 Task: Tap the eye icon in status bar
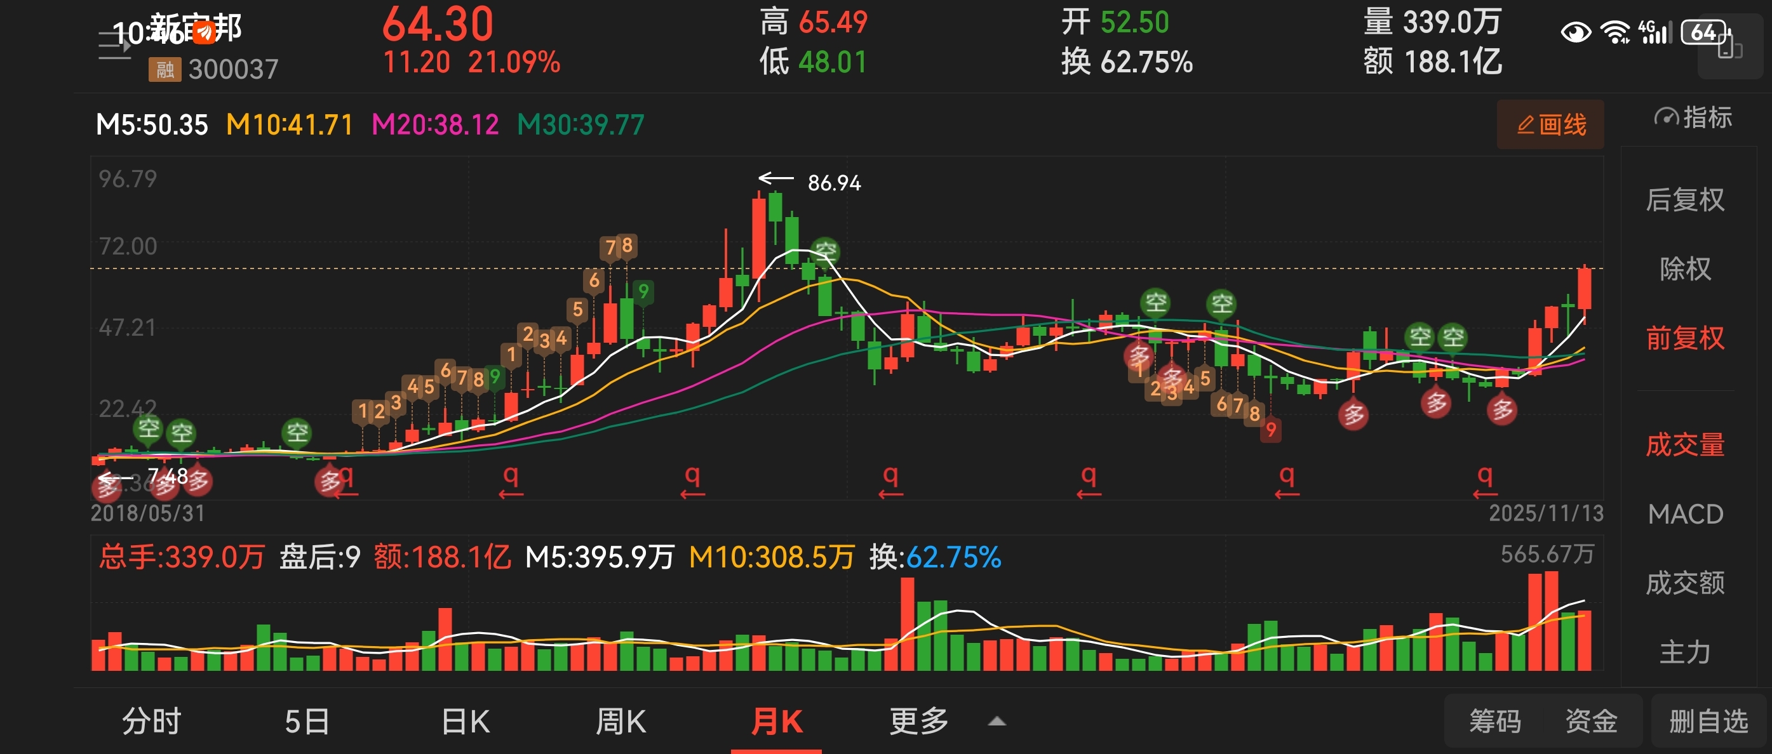(x=1575, y=32)
